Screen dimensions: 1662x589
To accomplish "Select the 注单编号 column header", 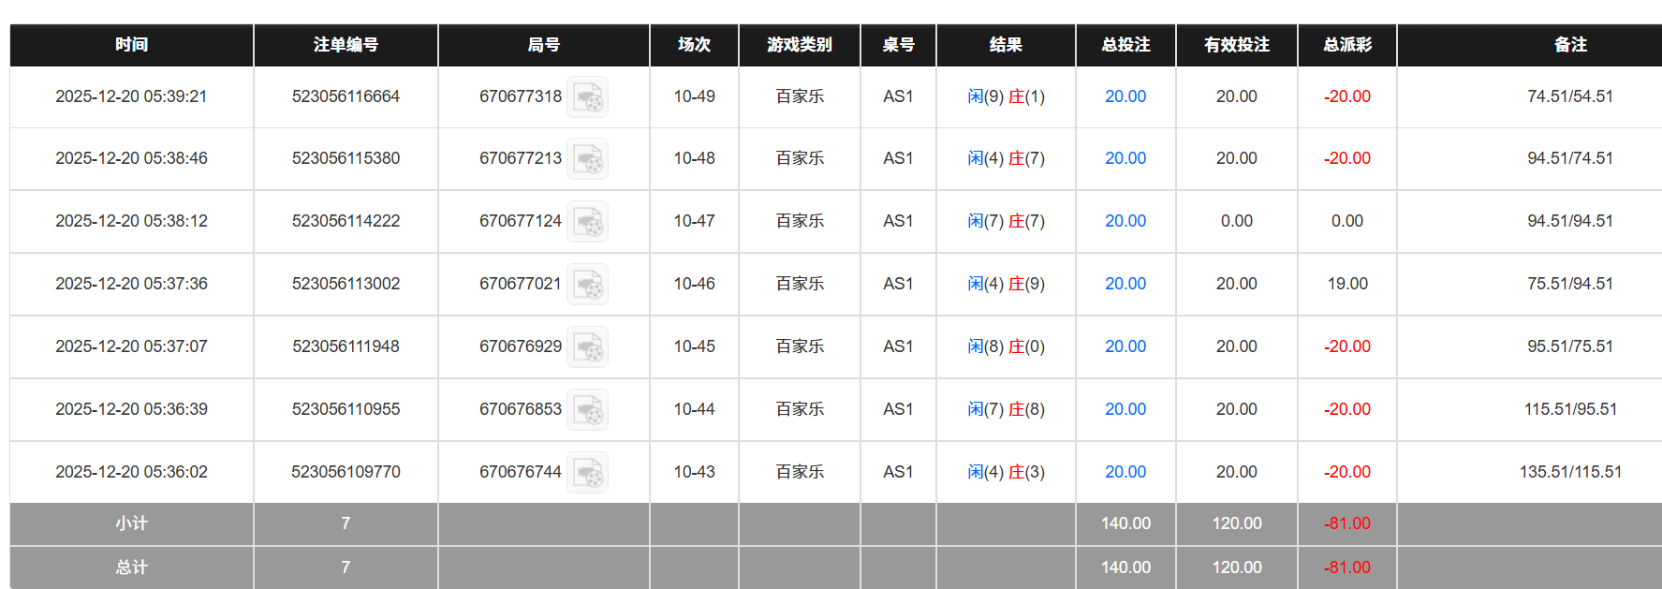I will pos(346,45).
